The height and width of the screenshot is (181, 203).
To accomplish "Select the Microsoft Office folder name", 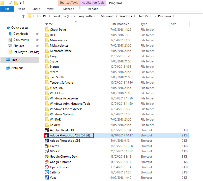I will click(x=61, y=51).
